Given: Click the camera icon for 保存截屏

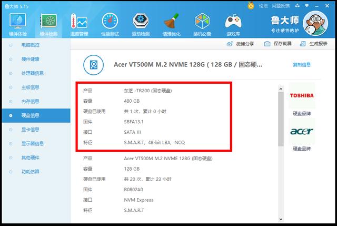Looking at the screenshot, I should pos(267,44).
